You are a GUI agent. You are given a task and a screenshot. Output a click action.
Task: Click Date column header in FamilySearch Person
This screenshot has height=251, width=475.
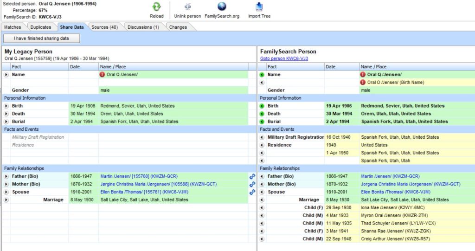coord(341,67)
